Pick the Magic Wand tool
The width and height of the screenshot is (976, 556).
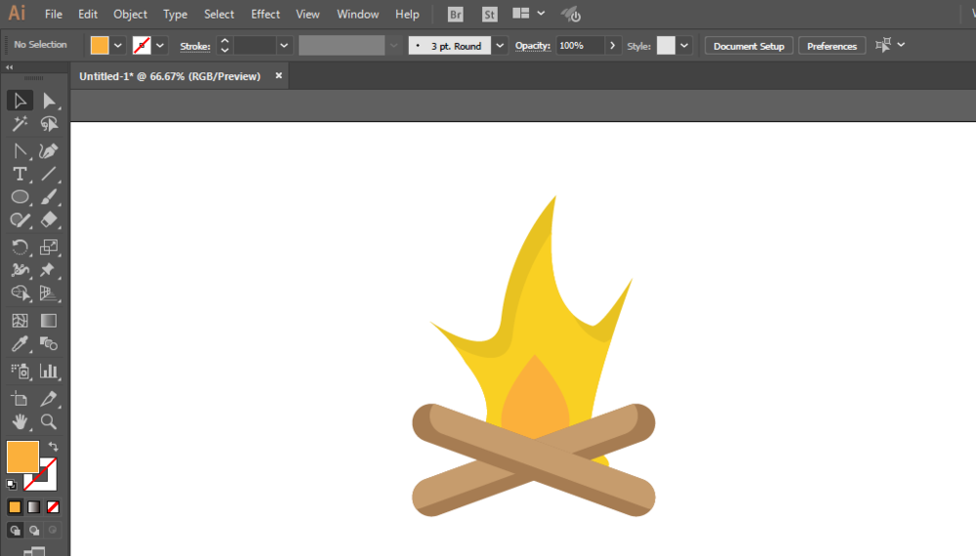[x=20, y=124]
